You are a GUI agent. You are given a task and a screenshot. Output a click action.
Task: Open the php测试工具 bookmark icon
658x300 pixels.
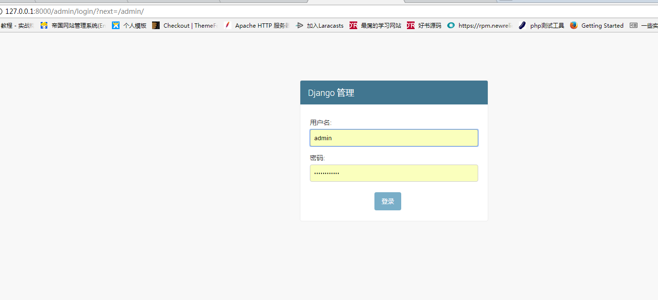[523, 26]
